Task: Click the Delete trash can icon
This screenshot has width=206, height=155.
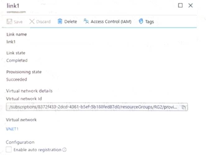Action: pyautogui.click(x=60, y=21)
